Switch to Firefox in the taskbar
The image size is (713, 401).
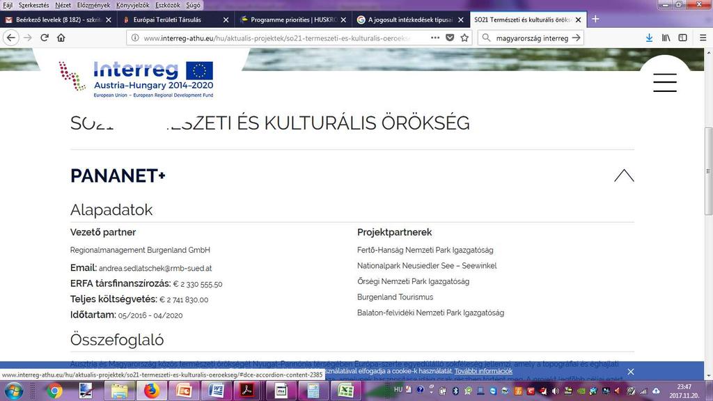(x=151, y=391)
